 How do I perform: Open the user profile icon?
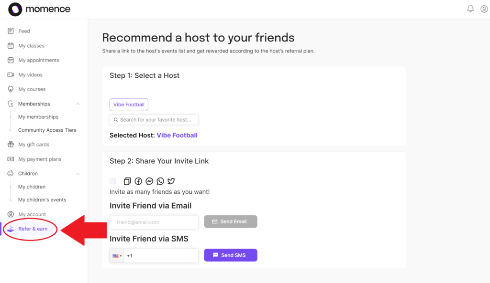click(x=484, y=9)
